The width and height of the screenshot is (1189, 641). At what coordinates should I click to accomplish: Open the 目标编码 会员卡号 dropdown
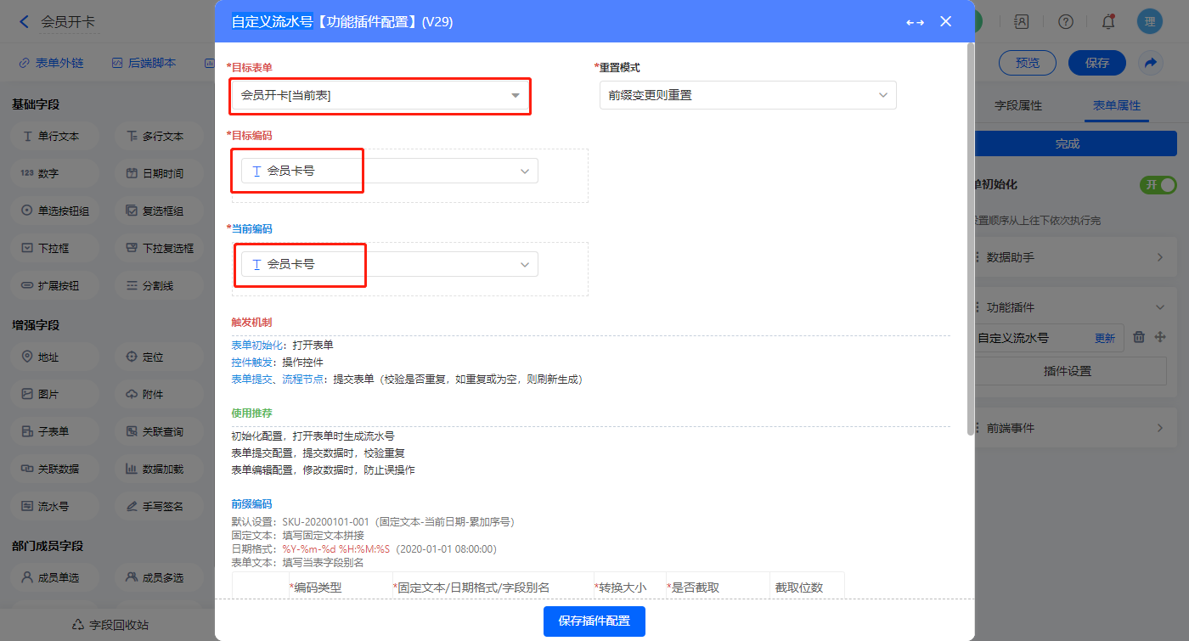pyautogui.click(x=390, y=171)
